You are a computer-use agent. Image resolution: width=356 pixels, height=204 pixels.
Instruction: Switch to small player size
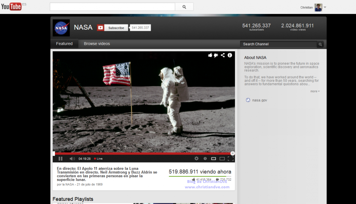(x=213, y=159)
